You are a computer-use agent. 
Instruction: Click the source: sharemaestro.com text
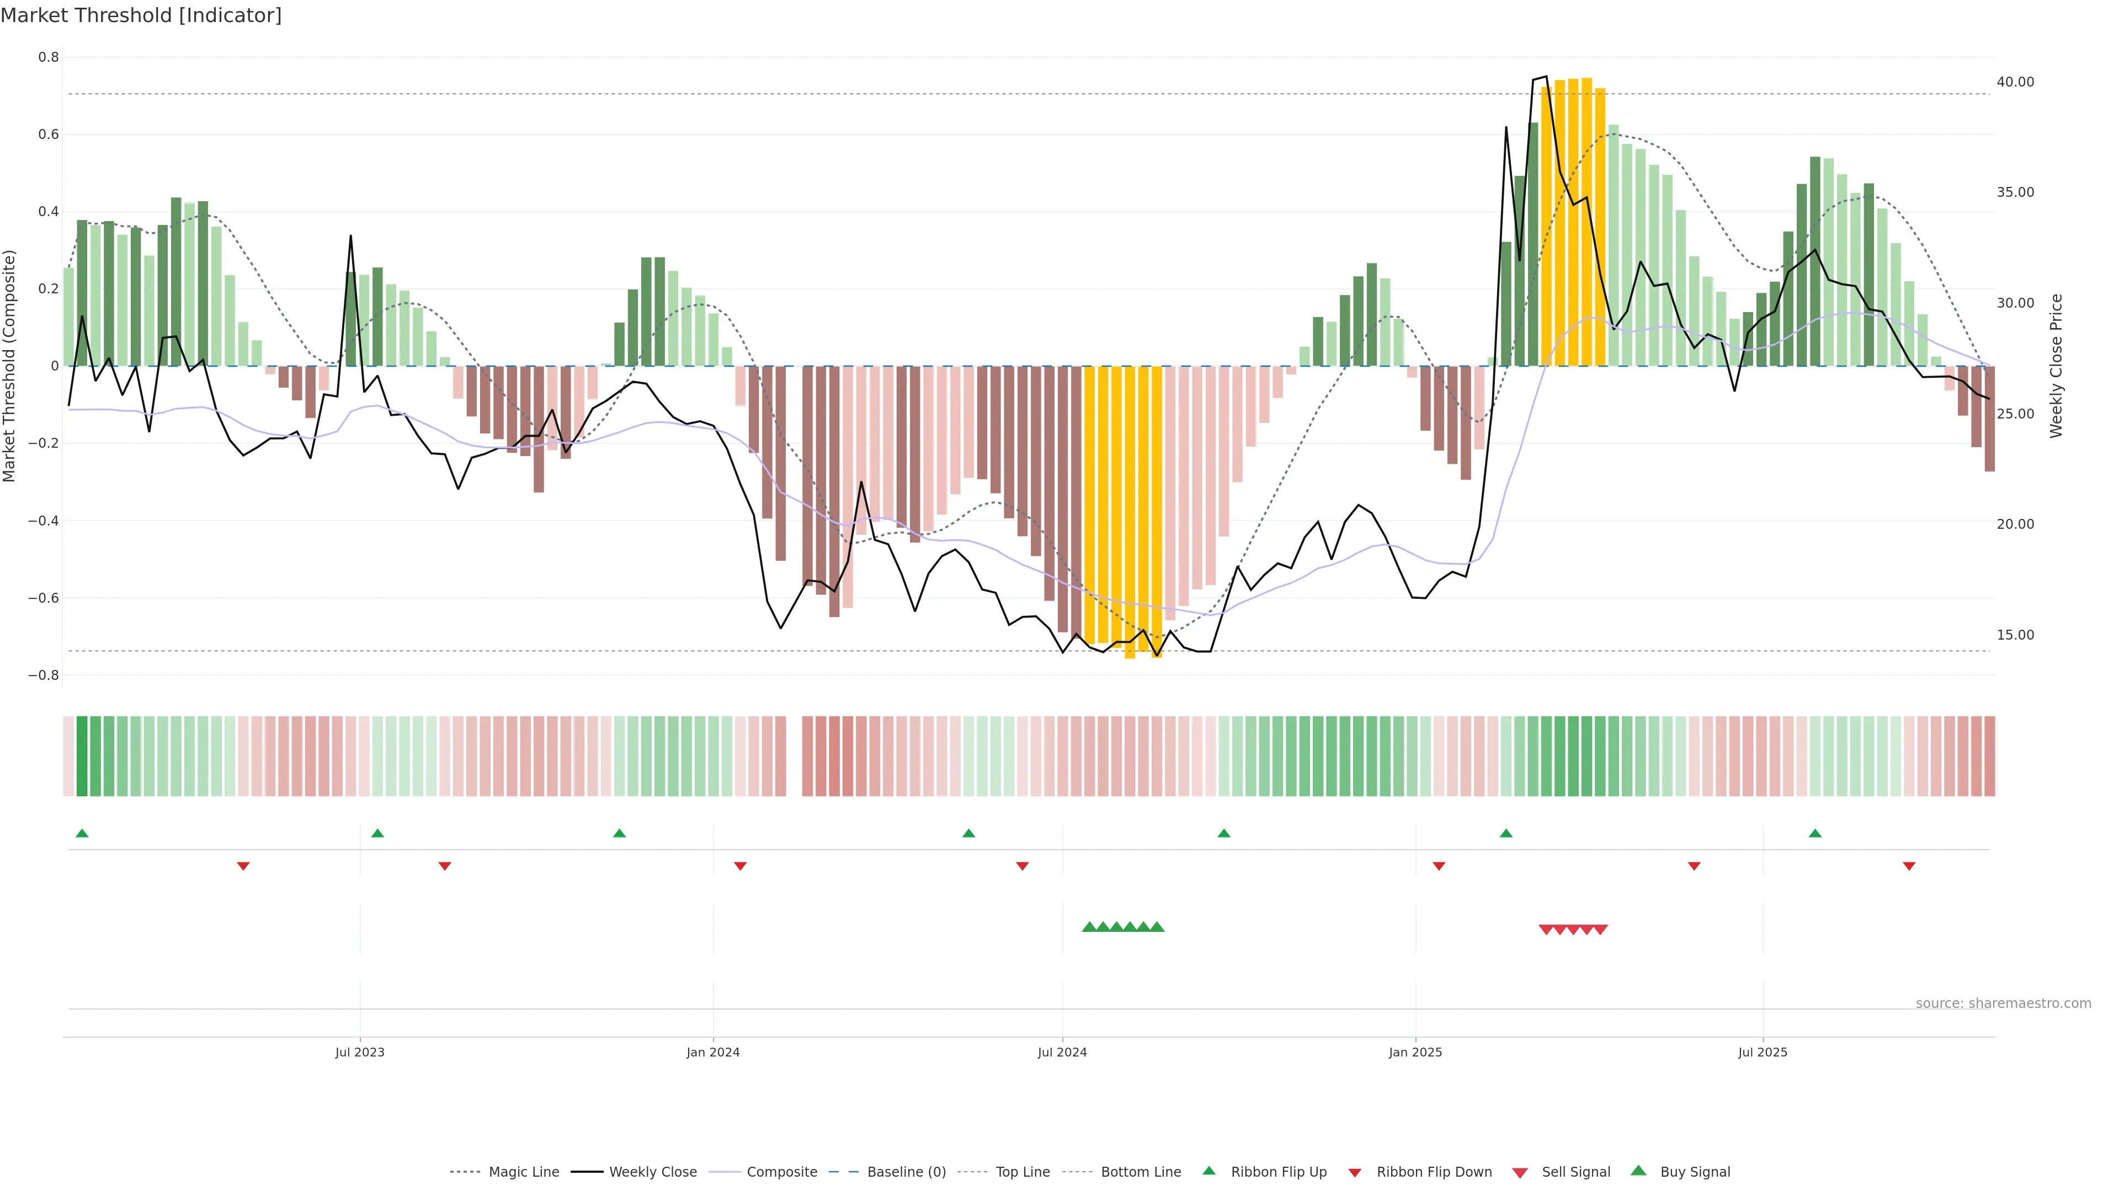tap(2003, 1003)
